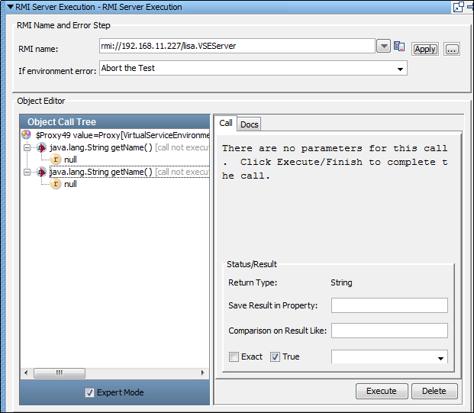Click the pop-out panel icon in title bar
474x413 pixels.
coord(458,7)
